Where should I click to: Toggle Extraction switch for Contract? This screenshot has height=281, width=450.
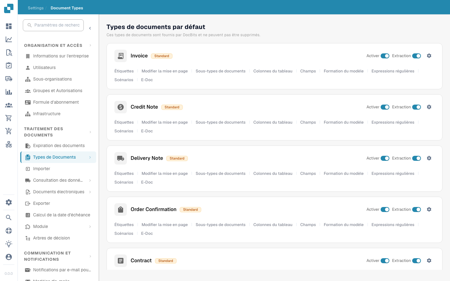[x=417, y=261]
